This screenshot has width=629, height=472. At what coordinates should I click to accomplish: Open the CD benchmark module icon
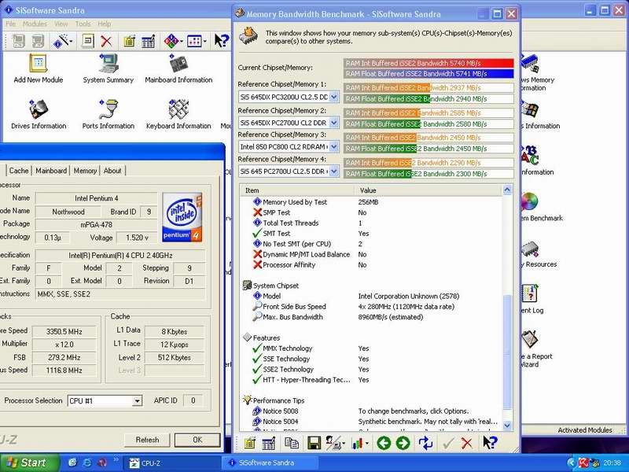(x=529, y=201)
